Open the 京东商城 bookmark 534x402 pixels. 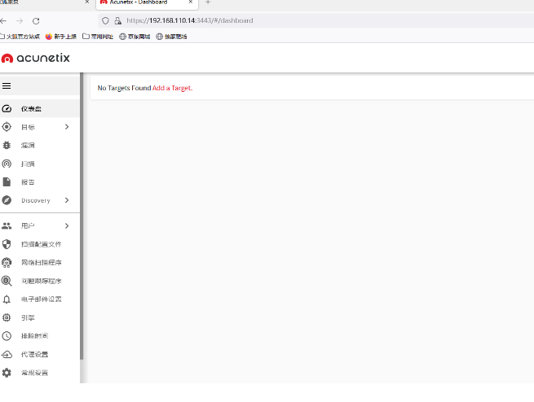point(135,37)
